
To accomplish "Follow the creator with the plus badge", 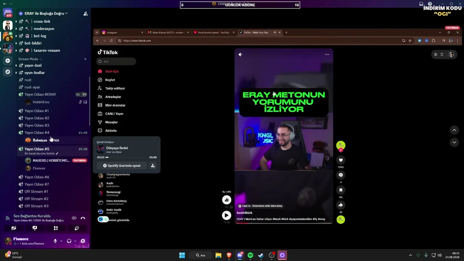I will [341, 150].
